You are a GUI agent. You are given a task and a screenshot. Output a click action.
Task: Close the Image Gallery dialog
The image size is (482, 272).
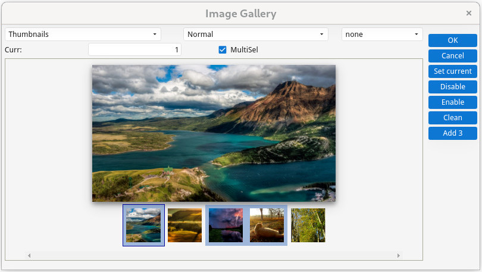point(469,13)
